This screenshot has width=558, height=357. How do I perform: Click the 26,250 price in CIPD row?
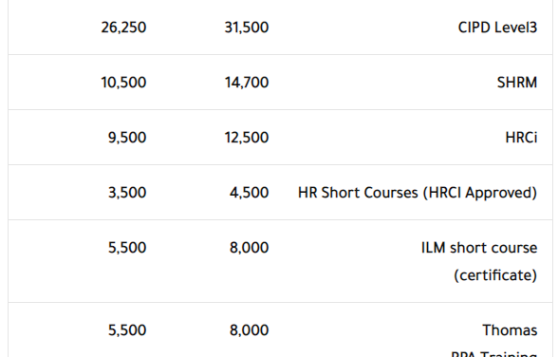point(123,28)
